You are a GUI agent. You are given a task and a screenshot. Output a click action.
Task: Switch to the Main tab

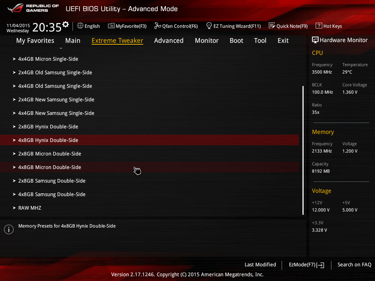pyautogui.click(x=73, y=41)
